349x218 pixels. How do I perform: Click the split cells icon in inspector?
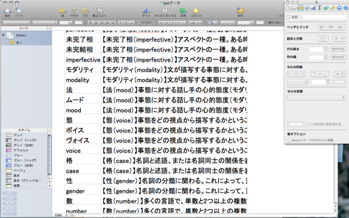pos(339,39)
